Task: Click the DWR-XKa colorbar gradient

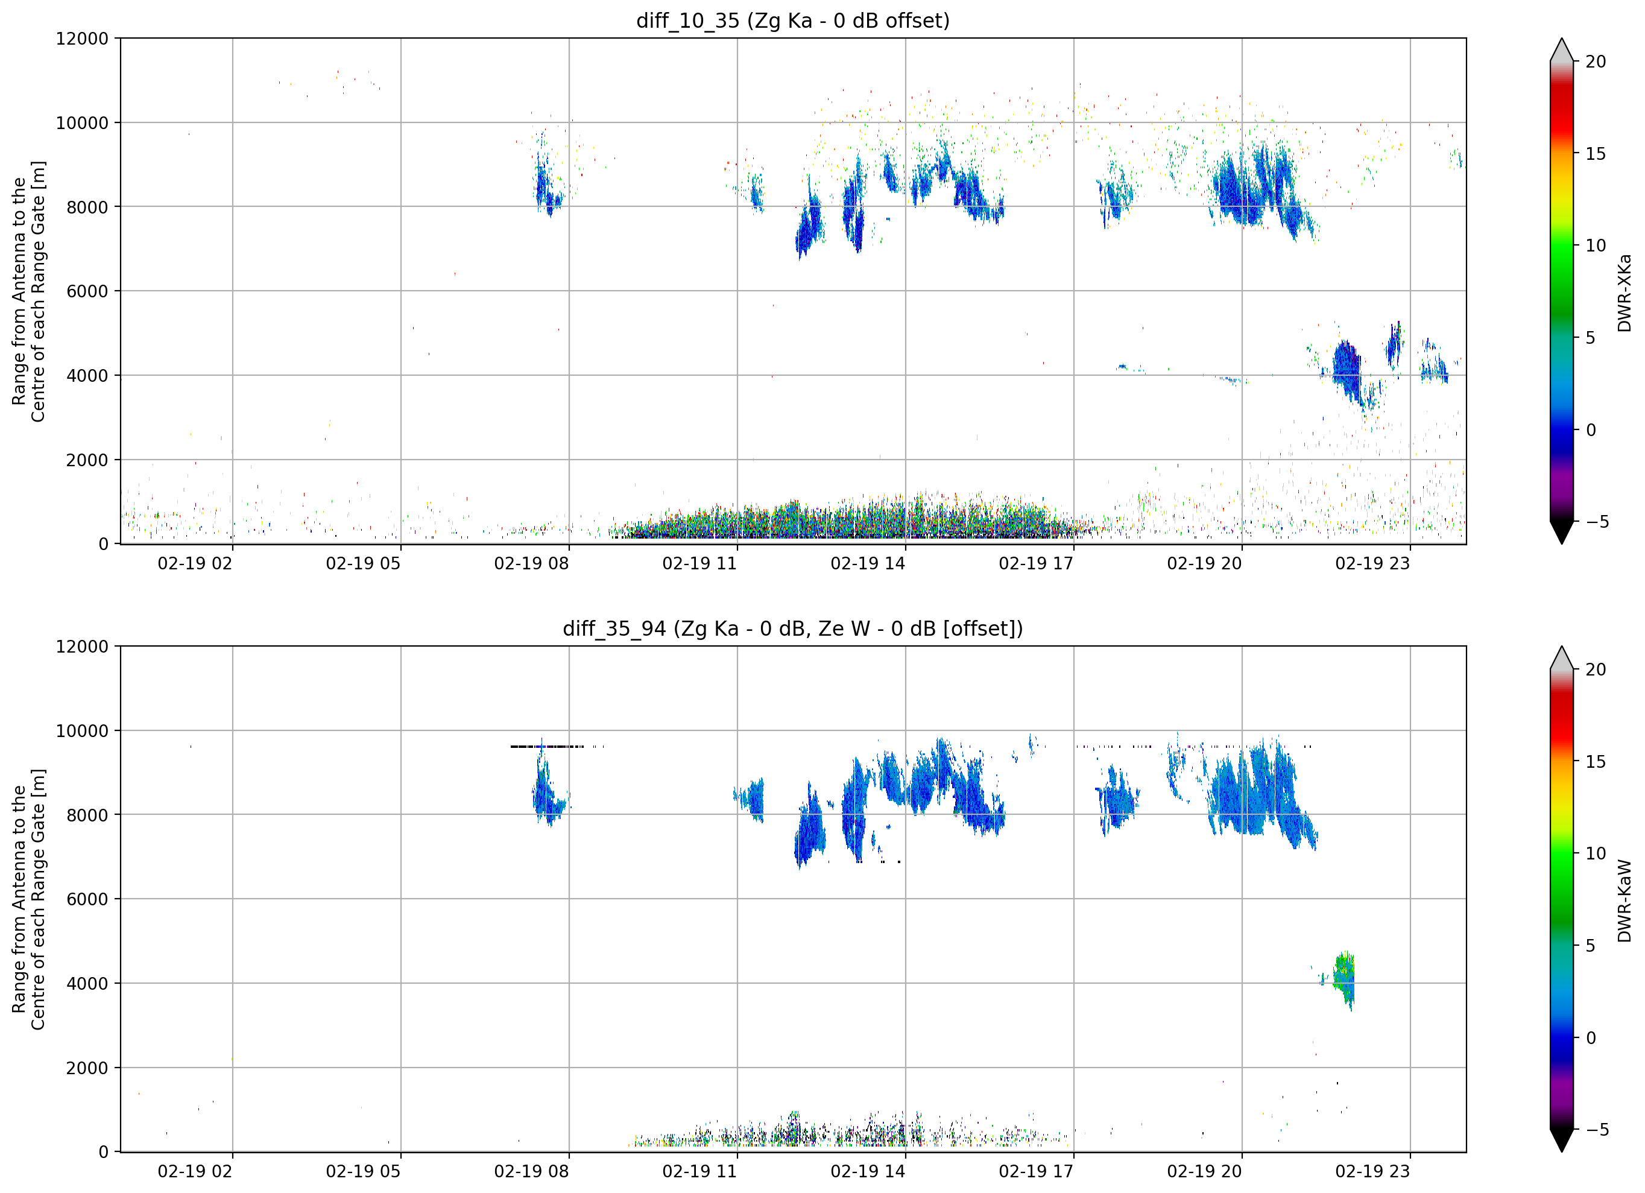Action: tap(1562, 291)
